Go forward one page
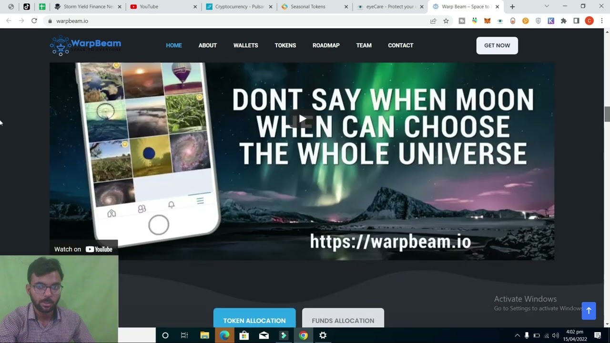610x343 pixels. click(x=21, y=21)
